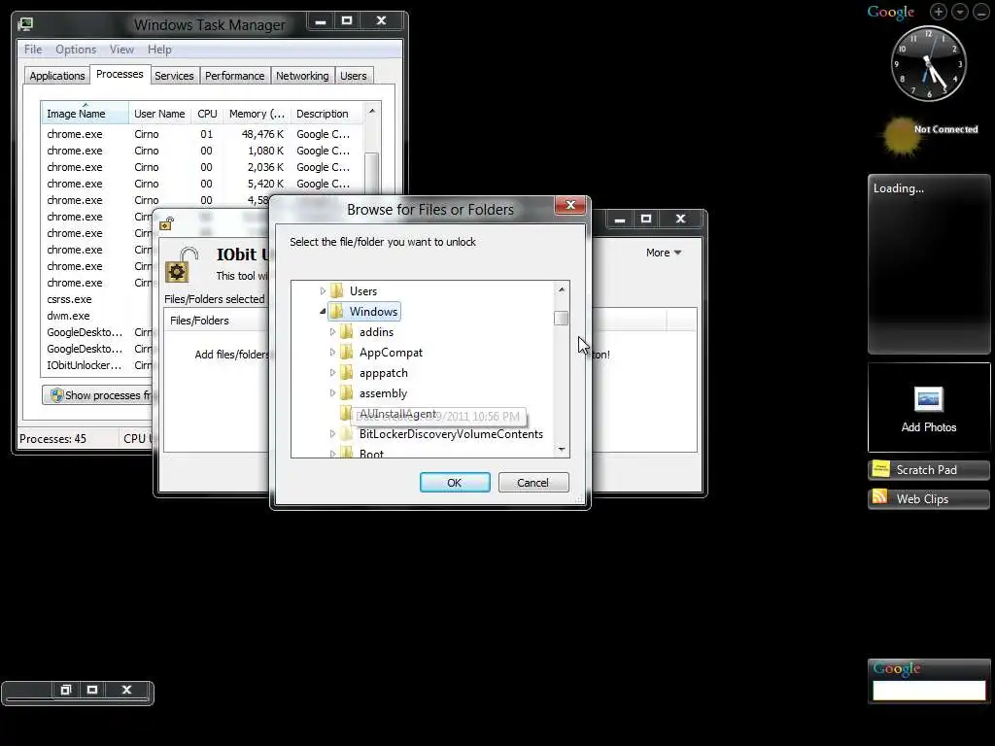Click the AppCompat folder icon

[347, 352]
